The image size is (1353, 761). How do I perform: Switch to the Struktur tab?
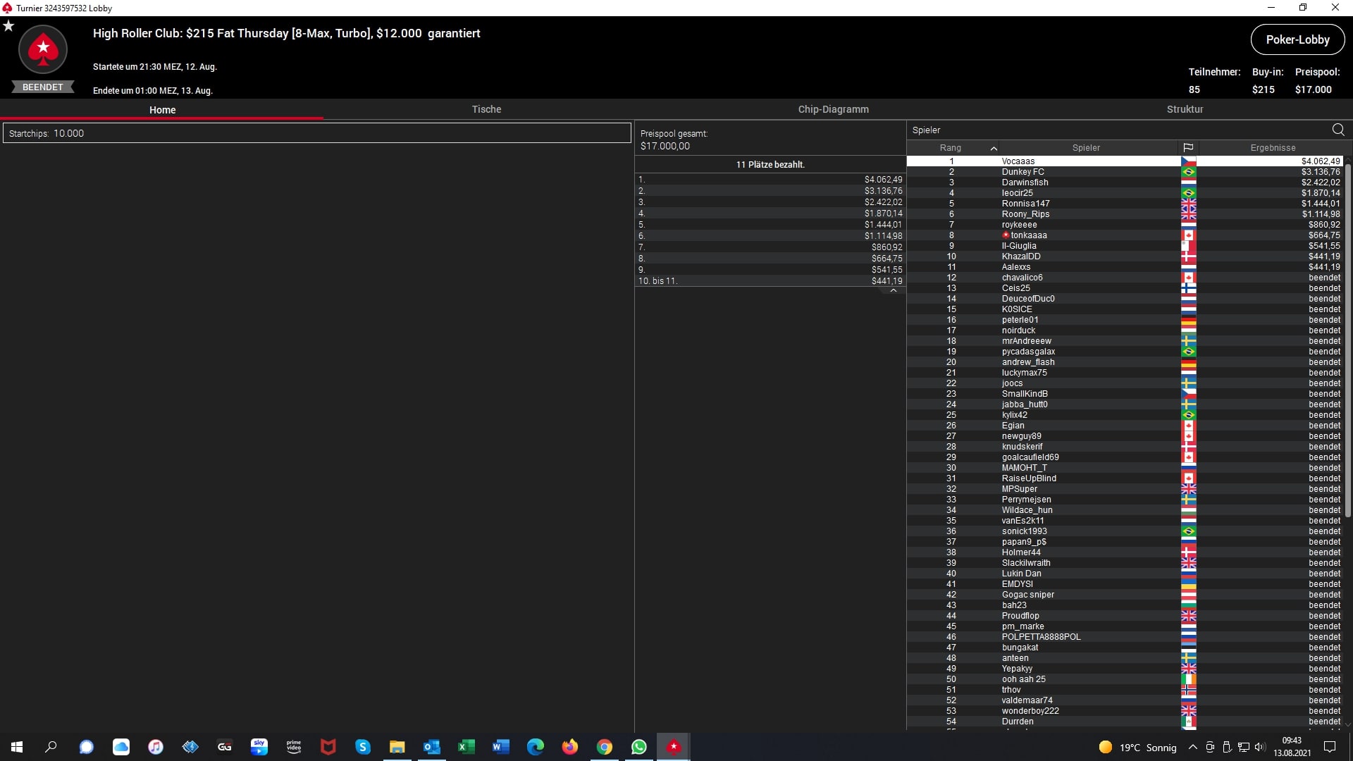[1185, 109]
